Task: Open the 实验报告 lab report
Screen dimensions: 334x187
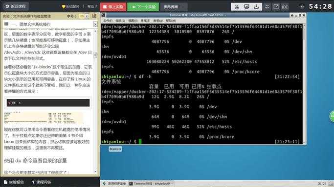Action: (x=14, y=182)
